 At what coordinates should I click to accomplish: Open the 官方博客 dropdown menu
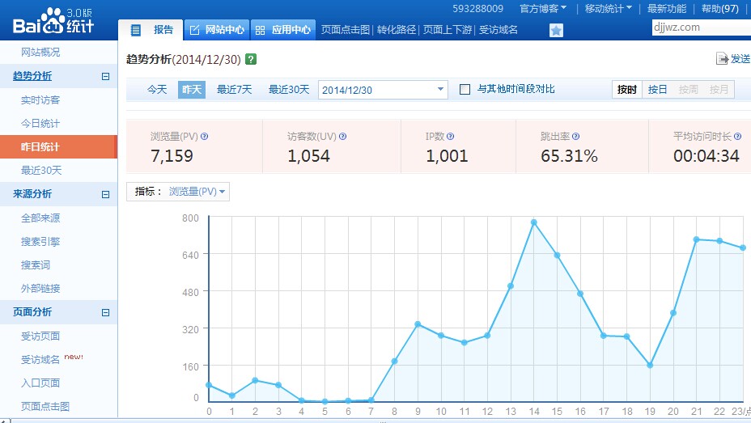tap(543, 9)
